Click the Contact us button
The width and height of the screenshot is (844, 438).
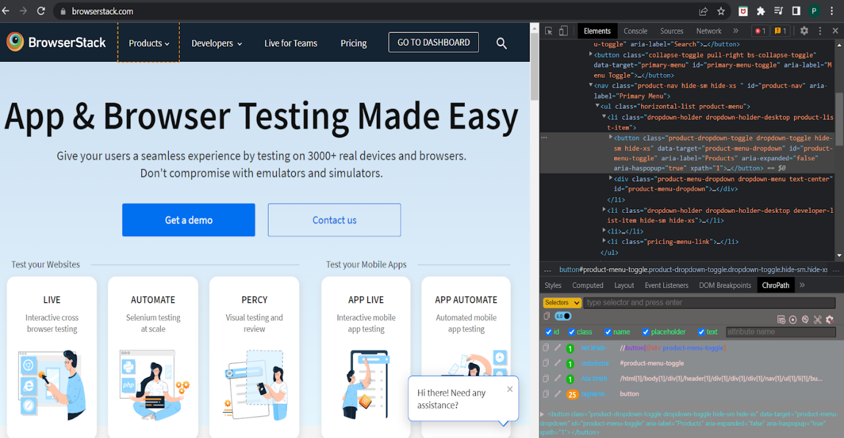click(x=335, y=220)
